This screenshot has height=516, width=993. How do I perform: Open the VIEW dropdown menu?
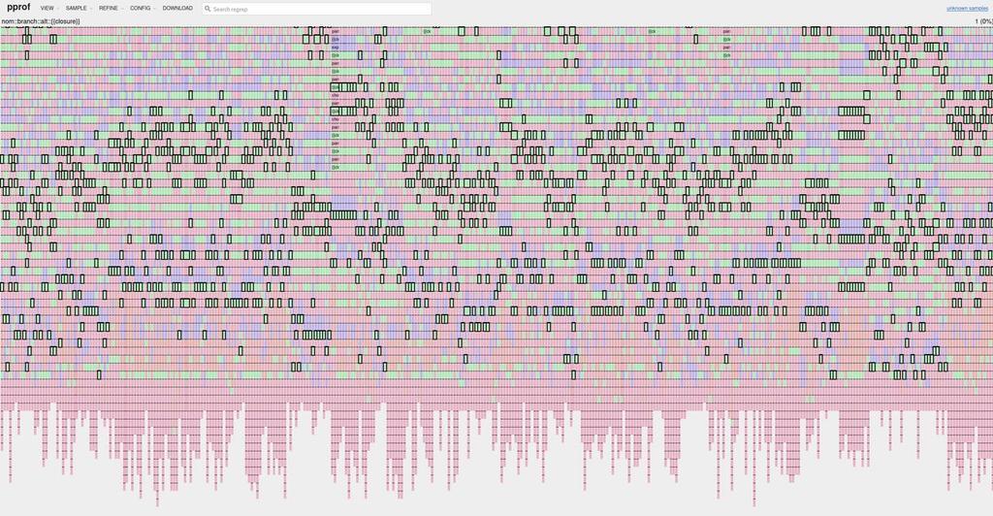(x=48, y=8)
